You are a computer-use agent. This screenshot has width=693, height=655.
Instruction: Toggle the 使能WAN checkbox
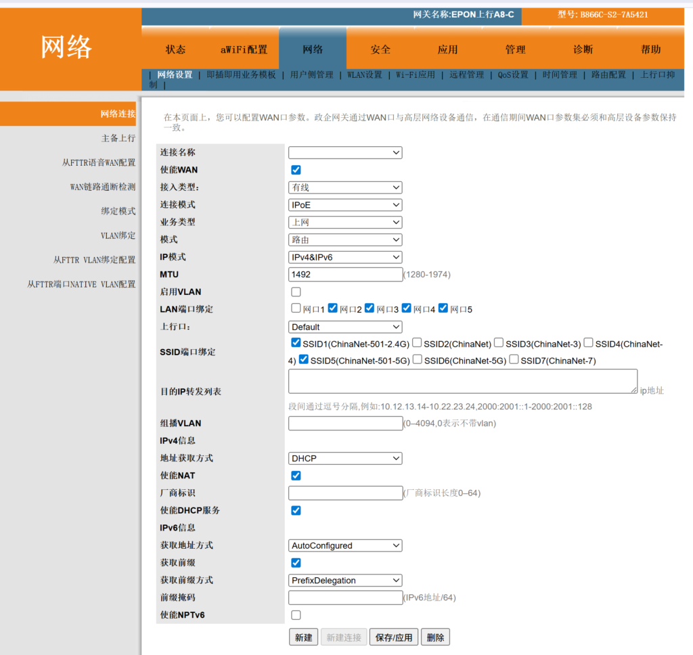click(x=296, y=170)
